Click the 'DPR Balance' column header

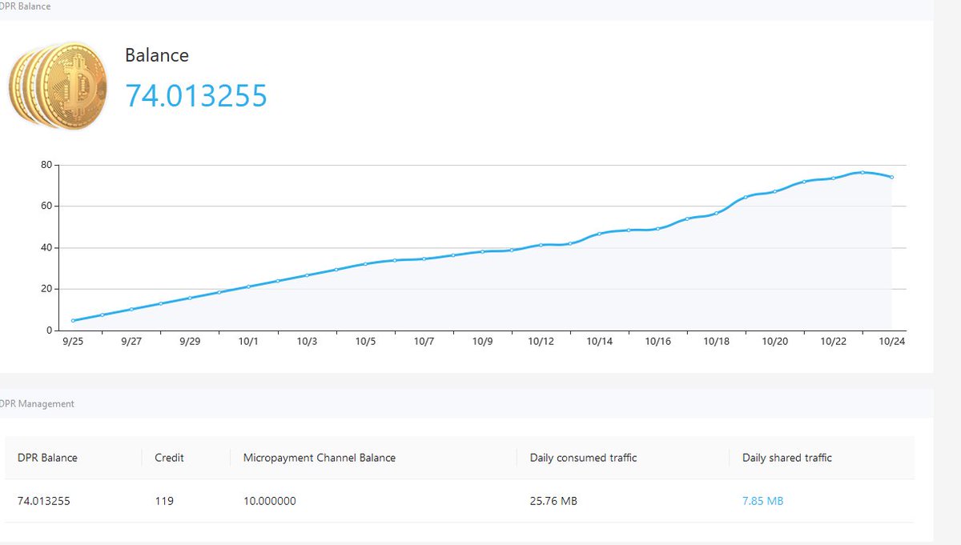pyautogui.click(x=47, y=458)
